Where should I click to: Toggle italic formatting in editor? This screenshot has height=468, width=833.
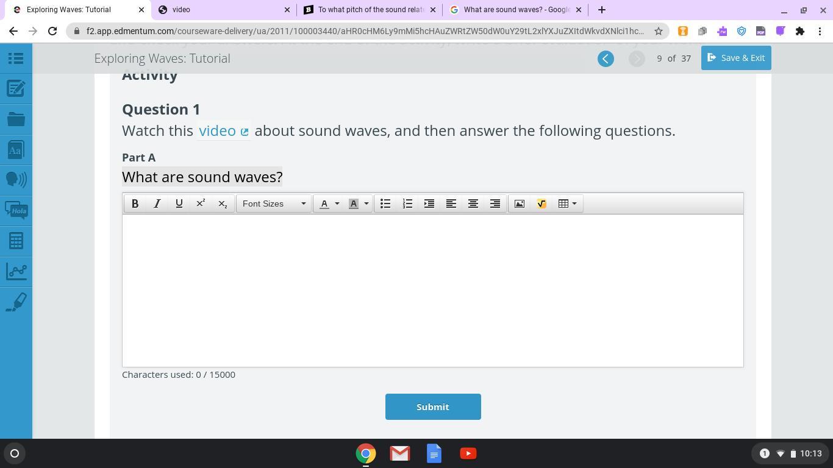tap(157, 204)
